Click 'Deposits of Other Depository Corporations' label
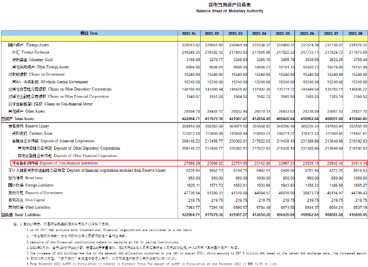 tap(87, 149)
